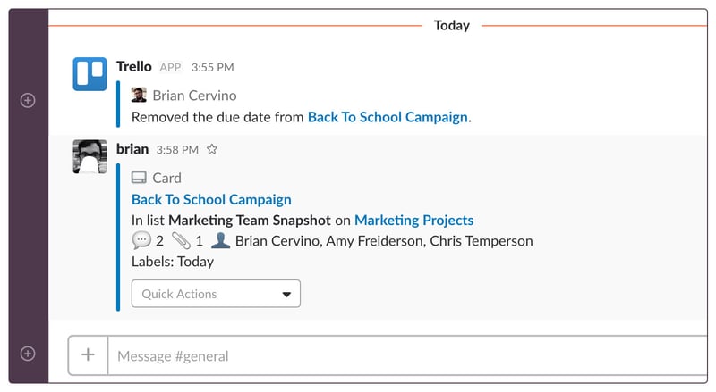Click 'Marketing Team Snapshot' list name
Image resolution: width=716 pixels, height=392 pixels.
pos(250,221)
